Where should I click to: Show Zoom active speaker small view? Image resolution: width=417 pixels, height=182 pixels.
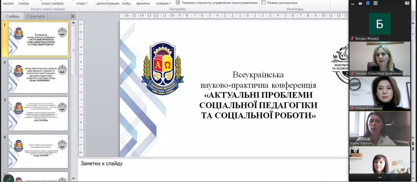pyautogui.click(x=360, y=3)
